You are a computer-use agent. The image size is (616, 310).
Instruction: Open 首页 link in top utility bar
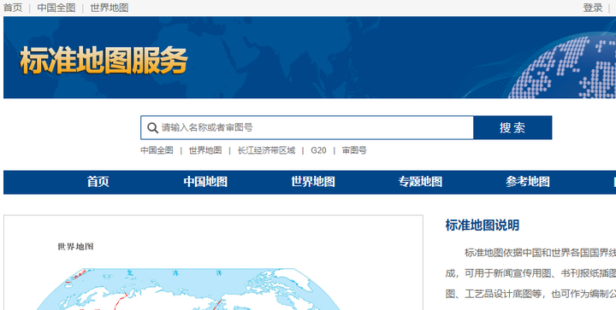13,8
